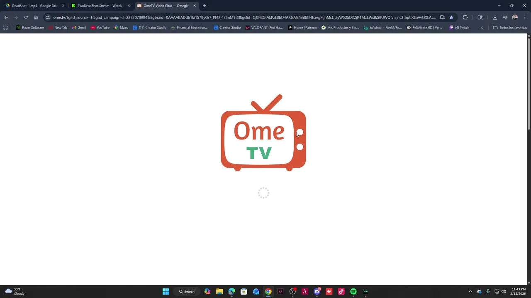Launch Spotify from the taskbar
The image size is (531, 298).
click(x=353, y=292)
